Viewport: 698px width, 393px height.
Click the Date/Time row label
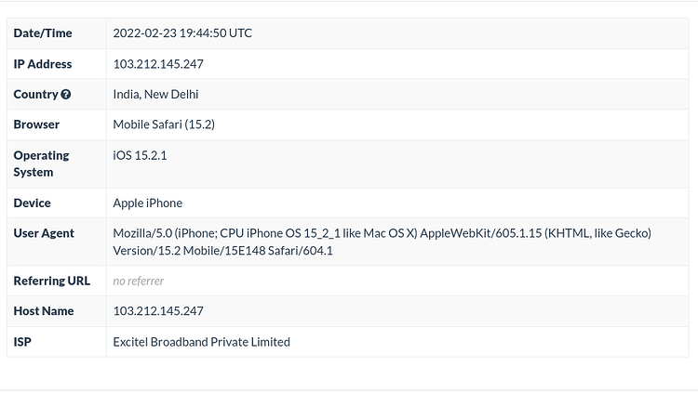click(x=43, y=33)
